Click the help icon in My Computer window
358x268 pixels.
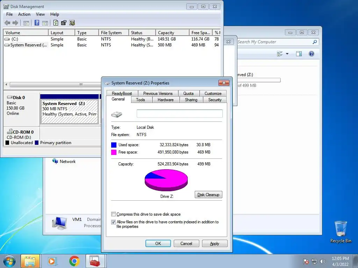point(312,54)
